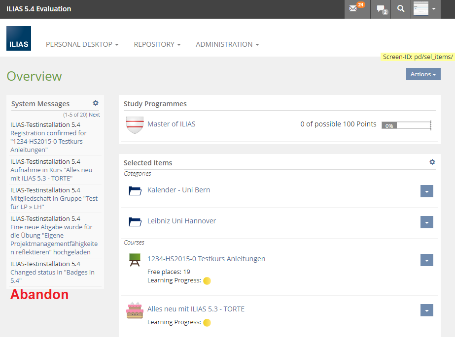The width and height of the screenshot is (455, 337).
Task: Go to Next page of system messages
Action: pos(94,115)
